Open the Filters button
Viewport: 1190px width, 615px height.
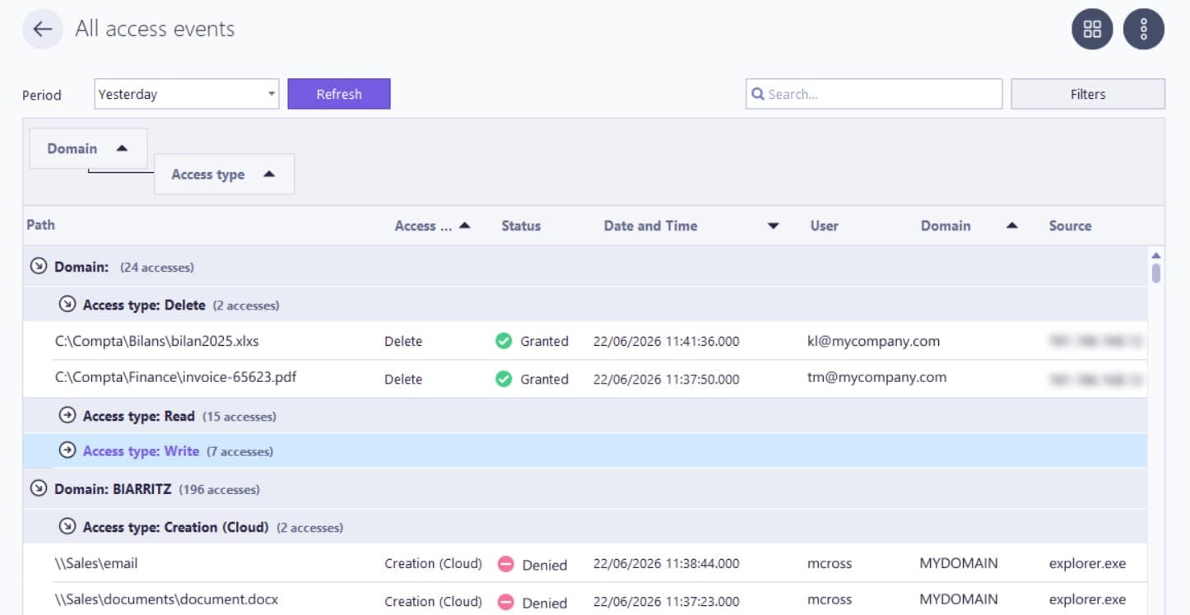click(1088, 94)
